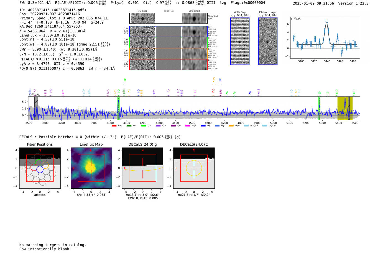
Task: Click the Obs: 20220921v007_4023871416 line
Action: tap(50, 14)
